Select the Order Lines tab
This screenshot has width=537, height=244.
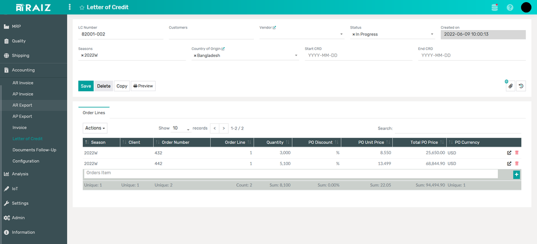point(94,113)
